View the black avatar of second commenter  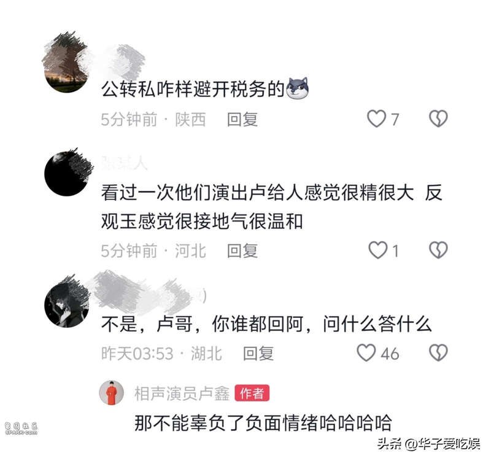[68, 173]
